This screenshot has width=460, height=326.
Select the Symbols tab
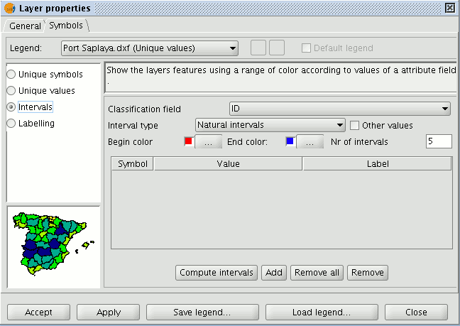click(66, 26)
